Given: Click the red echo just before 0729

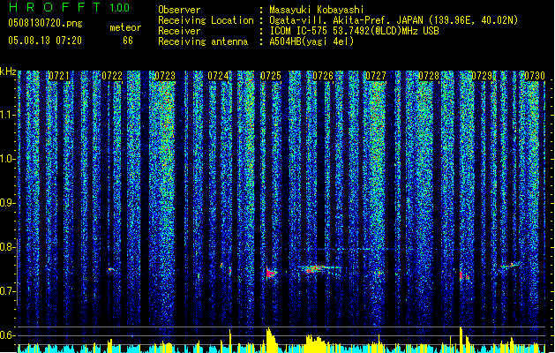Looking at the screenshot, I should 464,275.
